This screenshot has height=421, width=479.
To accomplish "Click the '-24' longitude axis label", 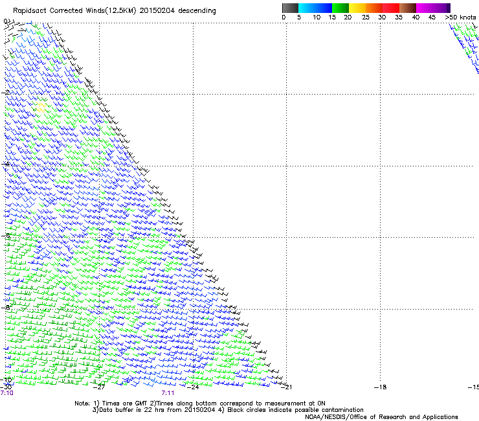I will click(x=193, y=387).
